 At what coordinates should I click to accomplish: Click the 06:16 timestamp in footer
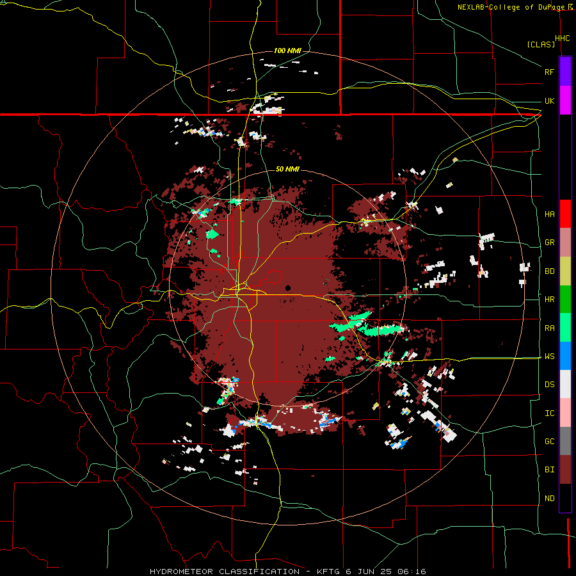pos(413,572)
